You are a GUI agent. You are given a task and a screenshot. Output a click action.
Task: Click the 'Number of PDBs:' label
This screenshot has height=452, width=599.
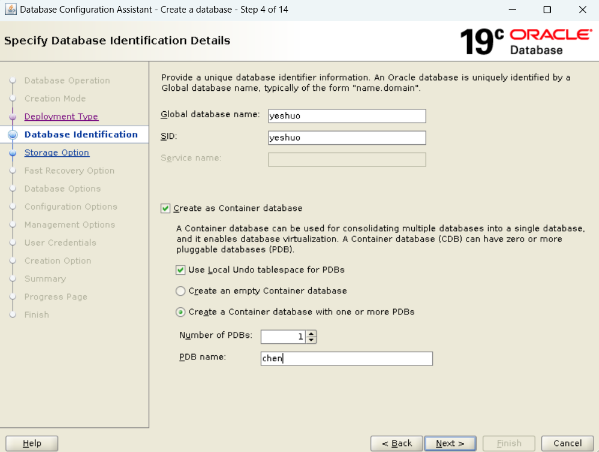pyautogui.click(x=216, y=335)
